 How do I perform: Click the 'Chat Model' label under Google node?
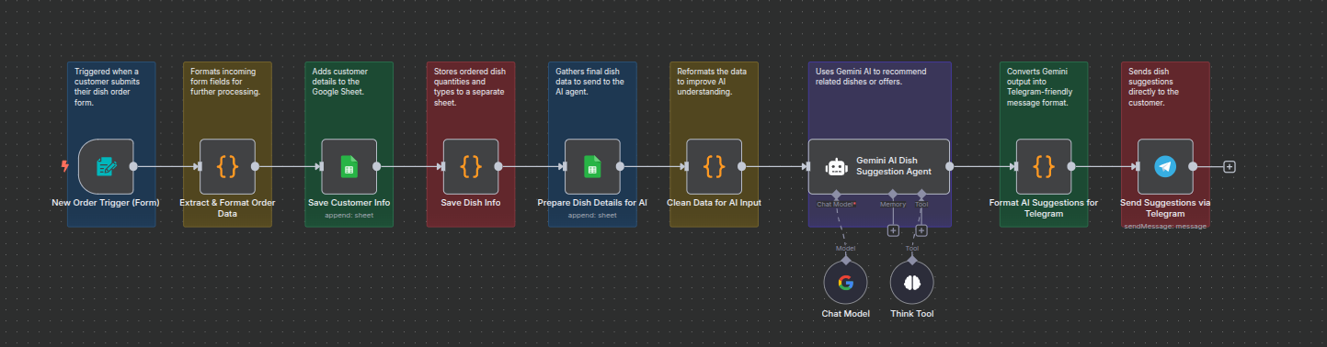coord(845,314)
